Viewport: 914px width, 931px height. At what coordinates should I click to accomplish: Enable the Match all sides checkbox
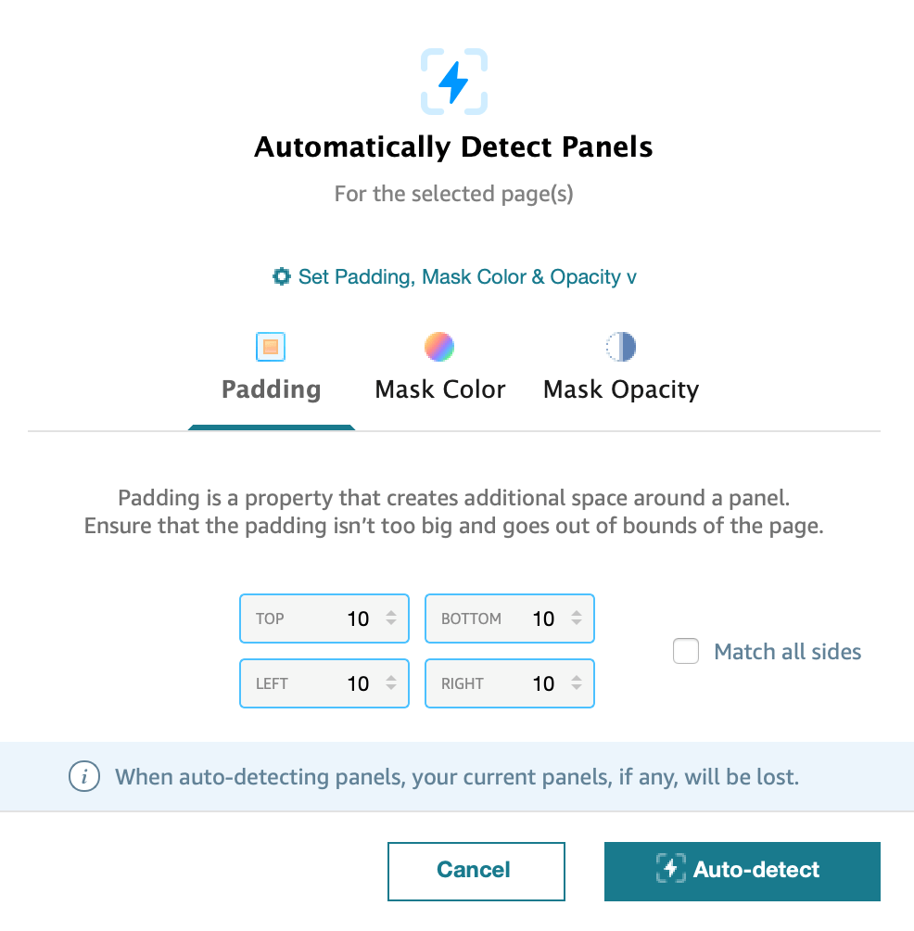click(686, 651)
